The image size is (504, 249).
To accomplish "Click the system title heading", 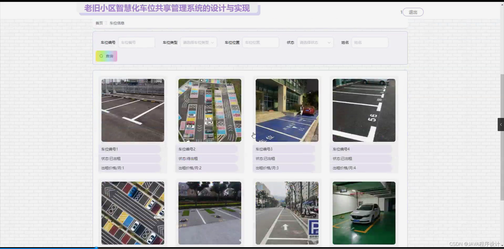I will (x=167, y=8).
